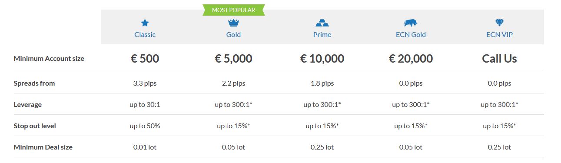Click the Most Popular green ribbon badge
This screenshot has height=163, width=561.
click(234, 10)
